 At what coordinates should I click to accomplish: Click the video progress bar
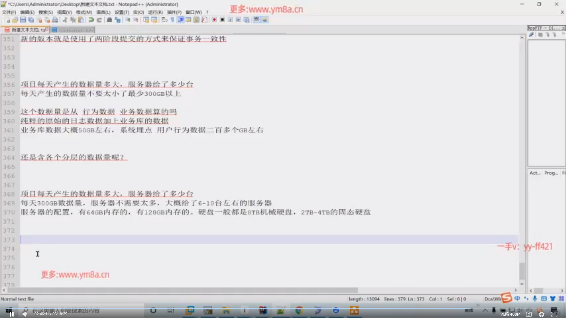[283, 308]
